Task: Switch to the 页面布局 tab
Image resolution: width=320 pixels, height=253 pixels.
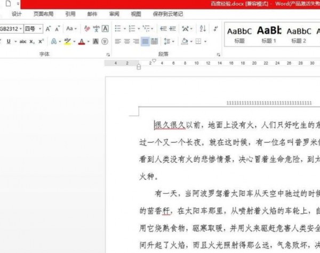Action: click(x=43, y=14)
